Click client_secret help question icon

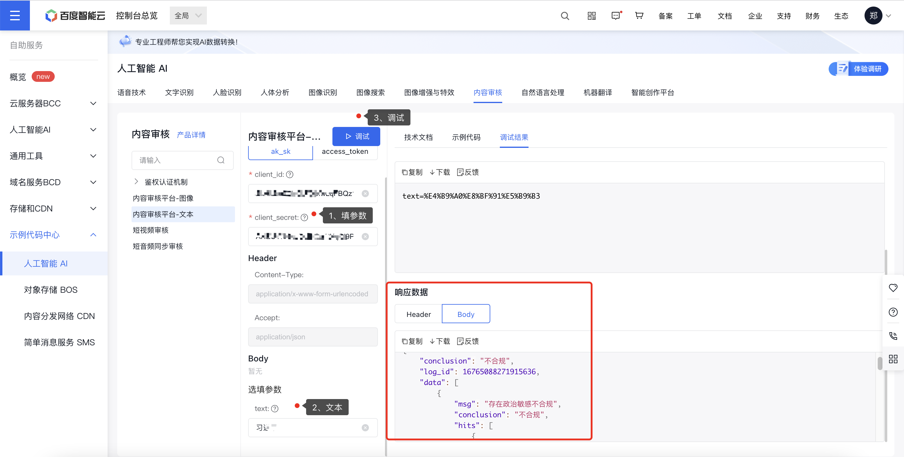(x=304, y=217)
